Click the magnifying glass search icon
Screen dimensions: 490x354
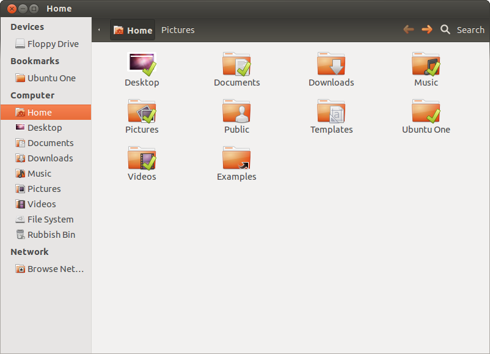pos(445,30)
